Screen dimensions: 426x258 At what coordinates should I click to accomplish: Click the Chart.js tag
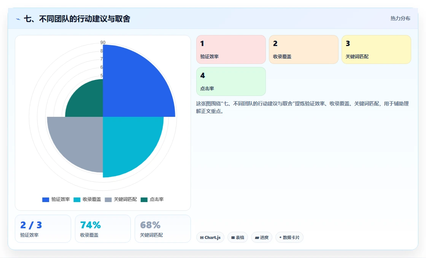click(x=210, y=237)
